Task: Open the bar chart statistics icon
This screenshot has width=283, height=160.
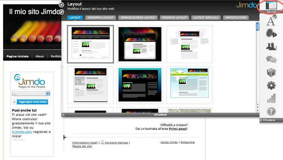Action: 271,98
